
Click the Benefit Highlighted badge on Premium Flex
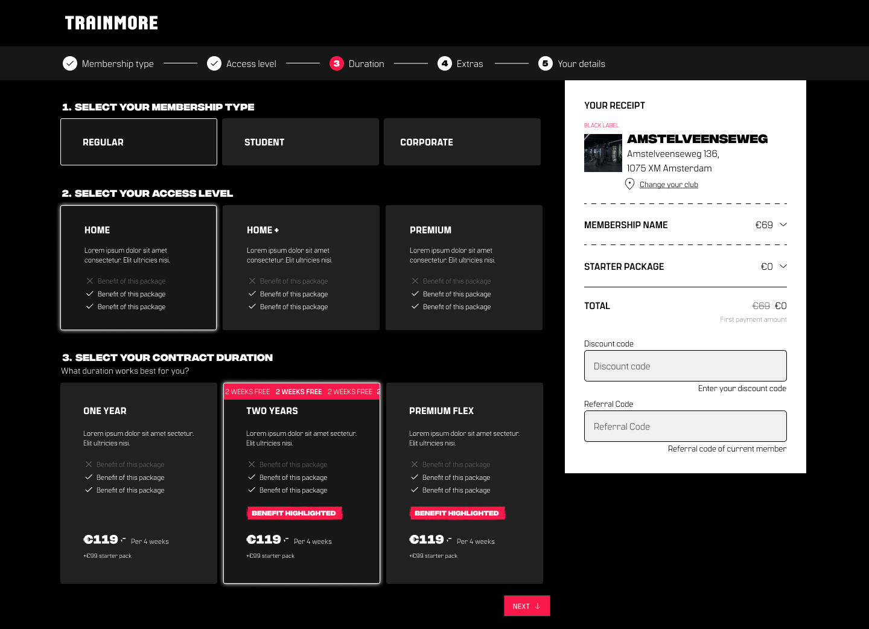pyautogui.click(x=457, y=513)
